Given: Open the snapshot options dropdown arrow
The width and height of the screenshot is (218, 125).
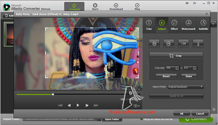Looking at the screenshot, I should point(139,106).
